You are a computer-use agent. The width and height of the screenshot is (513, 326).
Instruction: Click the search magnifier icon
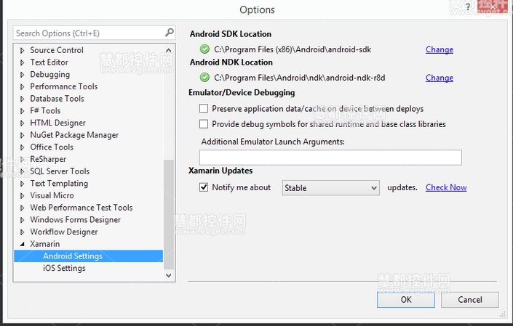point(169,32)
